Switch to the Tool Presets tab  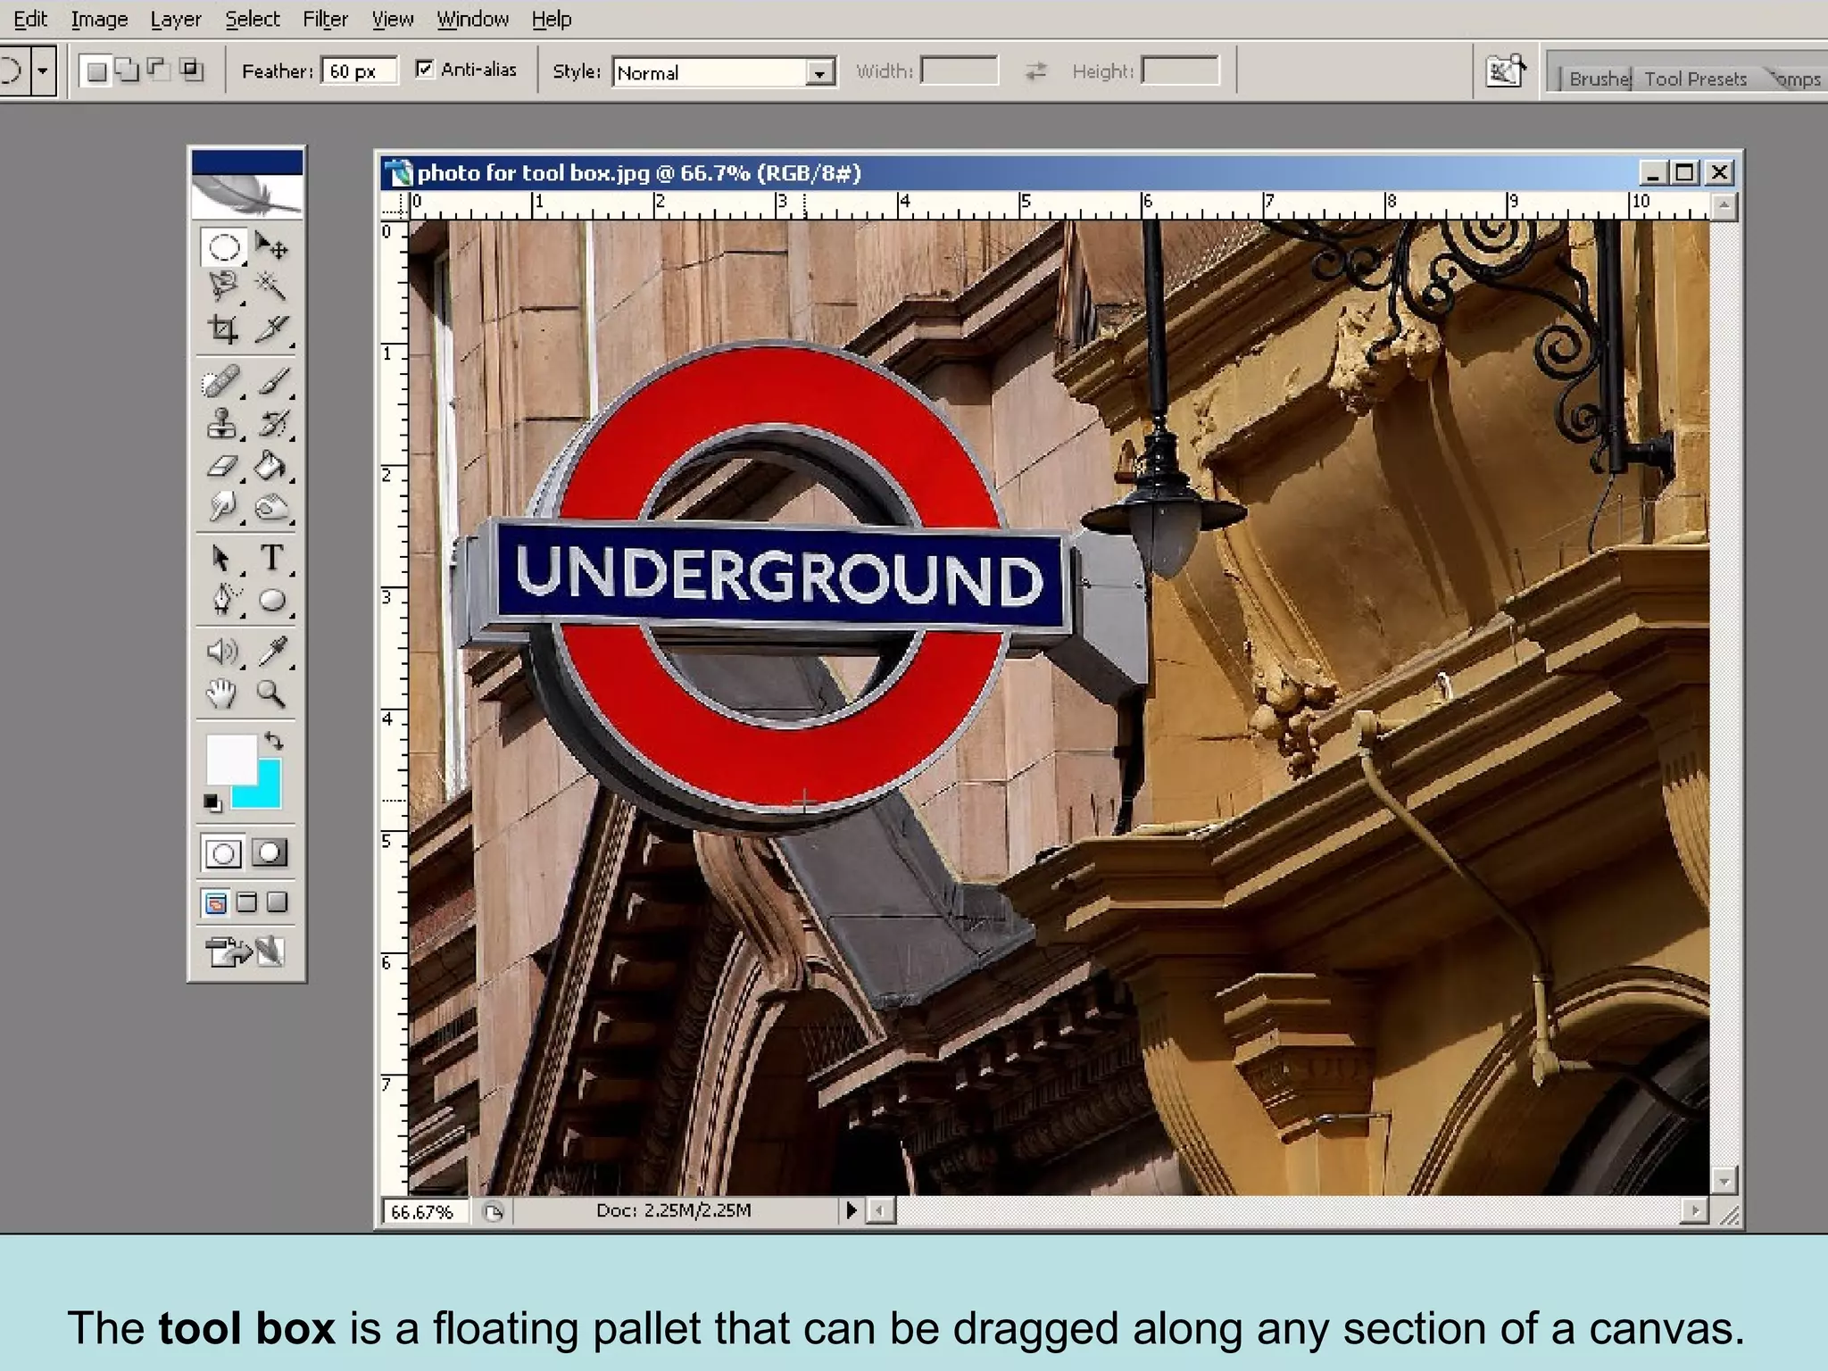[1695, 79]
